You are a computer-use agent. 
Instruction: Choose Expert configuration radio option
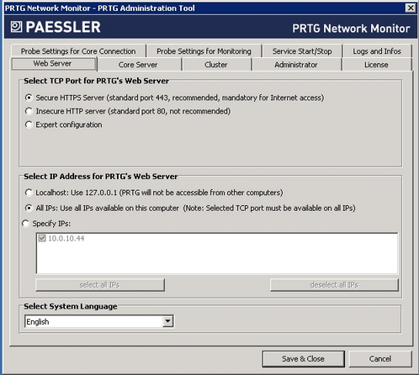pos(29,124)
